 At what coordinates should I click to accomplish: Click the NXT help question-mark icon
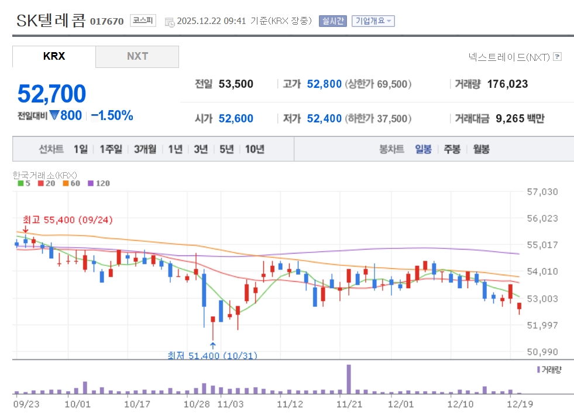[x=557, y=57]
